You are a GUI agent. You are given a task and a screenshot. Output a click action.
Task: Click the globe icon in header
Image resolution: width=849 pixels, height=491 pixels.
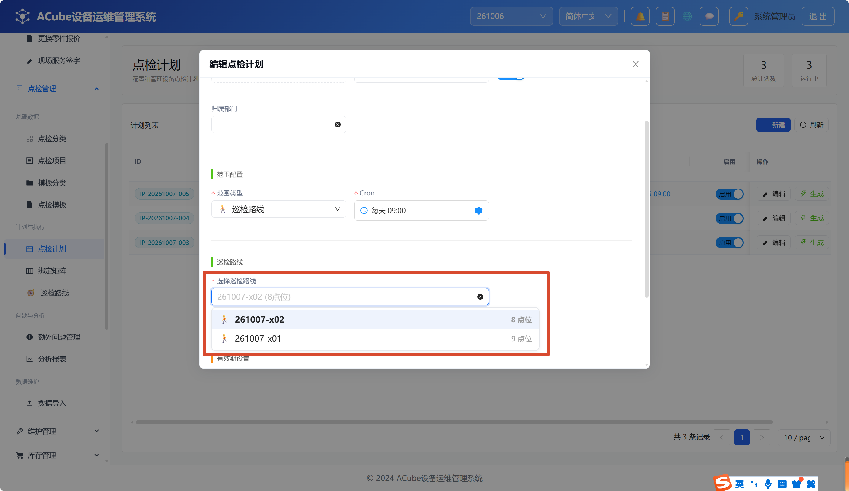[687, 16]
